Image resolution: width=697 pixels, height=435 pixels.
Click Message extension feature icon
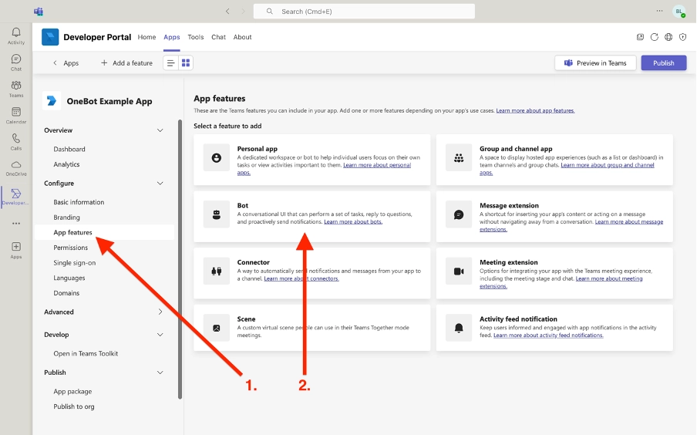[x=459, y=214]
